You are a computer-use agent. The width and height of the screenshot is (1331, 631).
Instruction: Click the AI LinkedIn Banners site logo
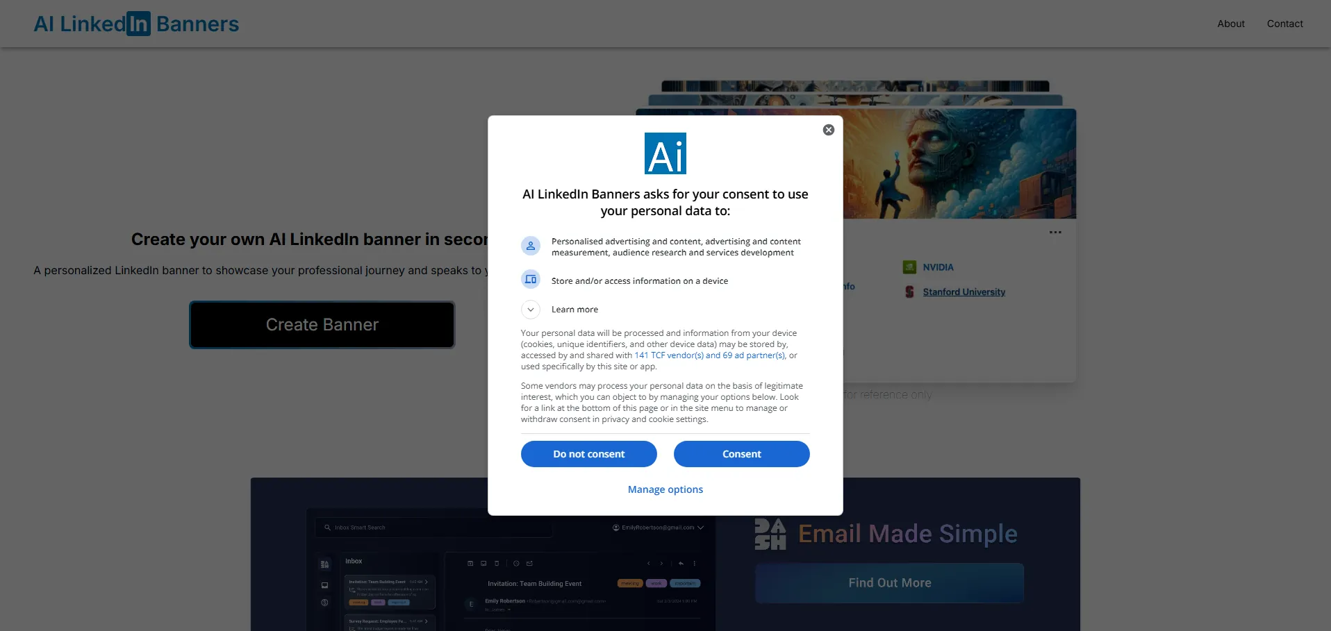point(136,24)
